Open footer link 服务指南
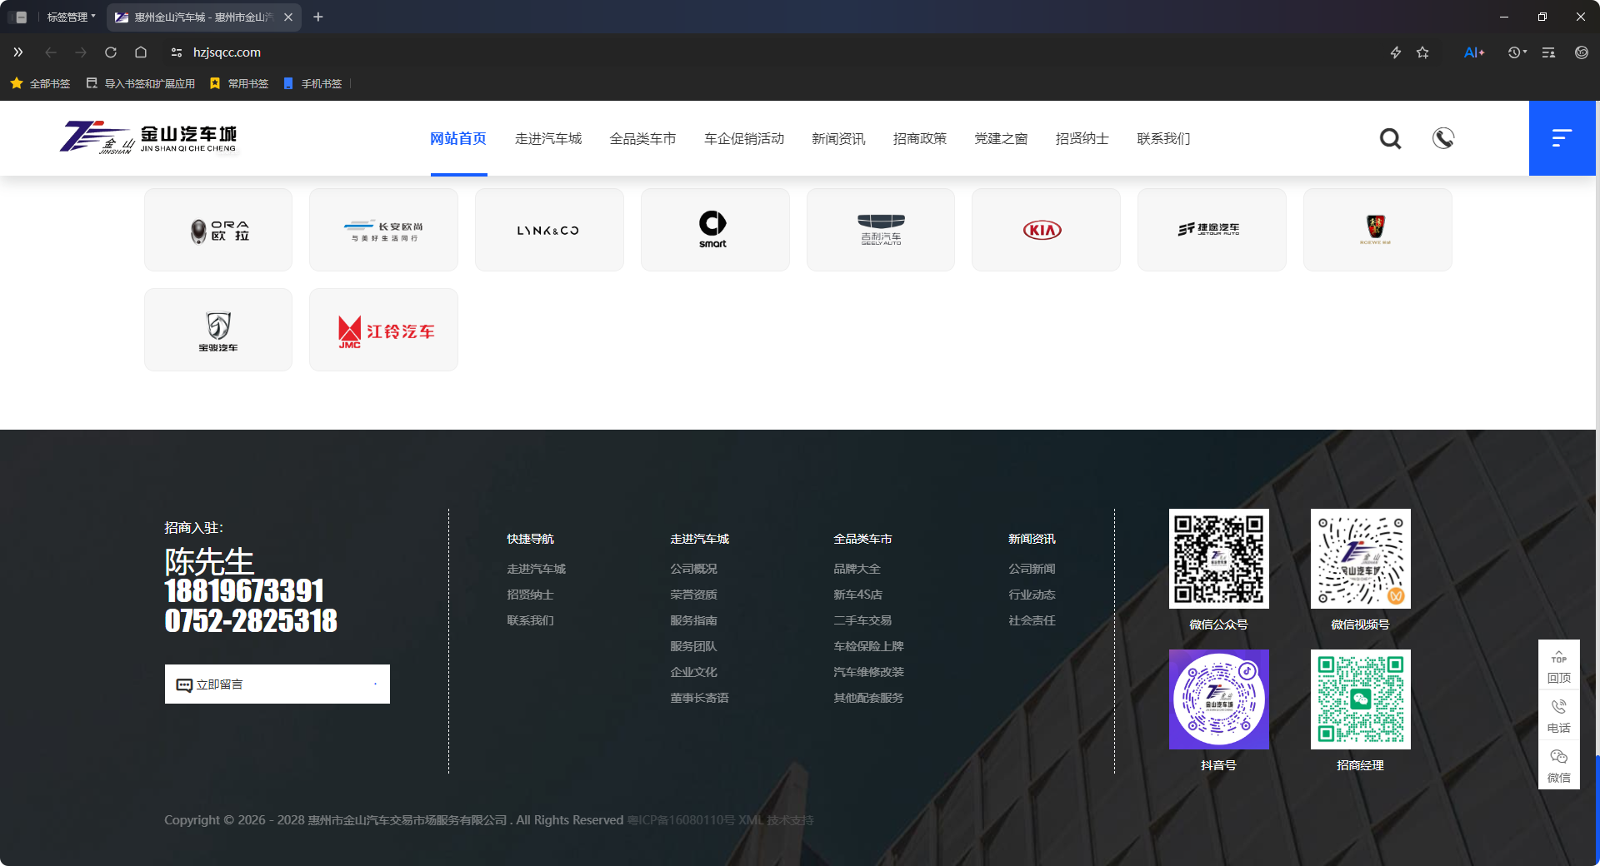Screen dimensions: 1600x866 pos(694,620)
